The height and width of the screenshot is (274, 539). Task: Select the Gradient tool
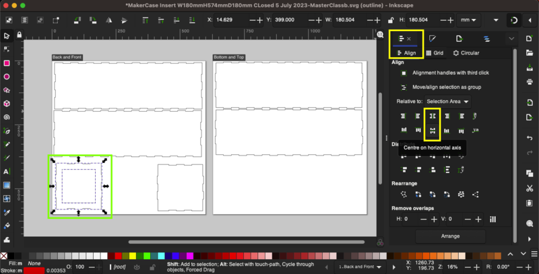pyautogui.click(x=6, y=185)
